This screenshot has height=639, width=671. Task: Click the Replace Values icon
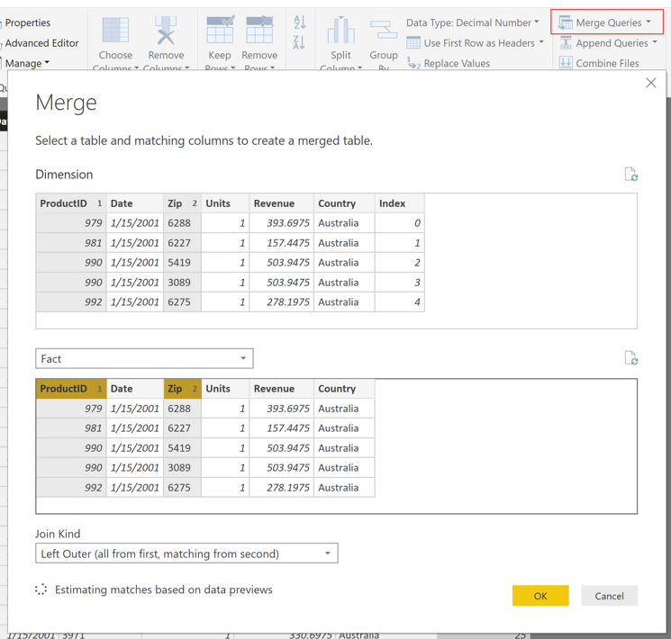coord(413,63)
